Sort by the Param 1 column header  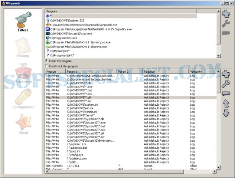[91, 72]
